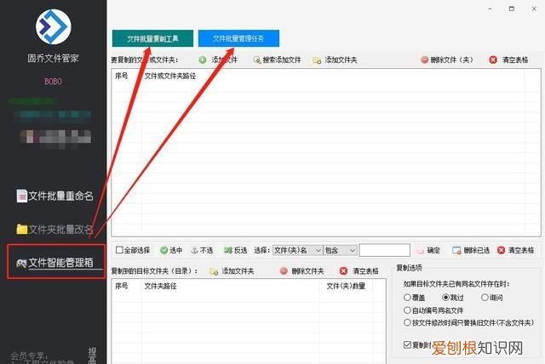545x364 pixels.
Task: Click the 清空表格 icon in selection toolbar
Action: [x=501, y=250]
